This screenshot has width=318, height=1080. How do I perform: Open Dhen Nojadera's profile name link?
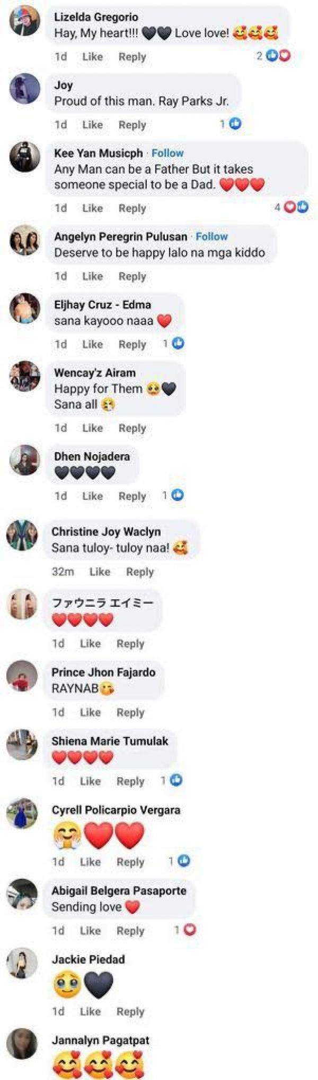[x=92, y=456]
